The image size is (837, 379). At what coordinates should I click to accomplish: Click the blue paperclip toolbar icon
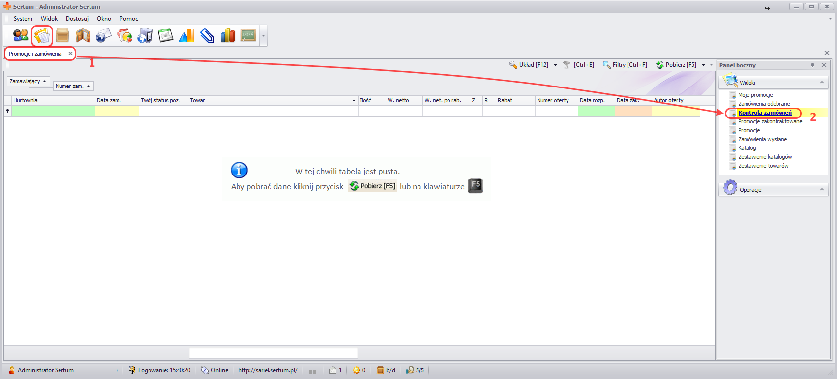coord(207,35)
